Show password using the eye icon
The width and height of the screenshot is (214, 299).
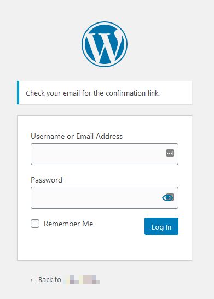tap(167, 198)
